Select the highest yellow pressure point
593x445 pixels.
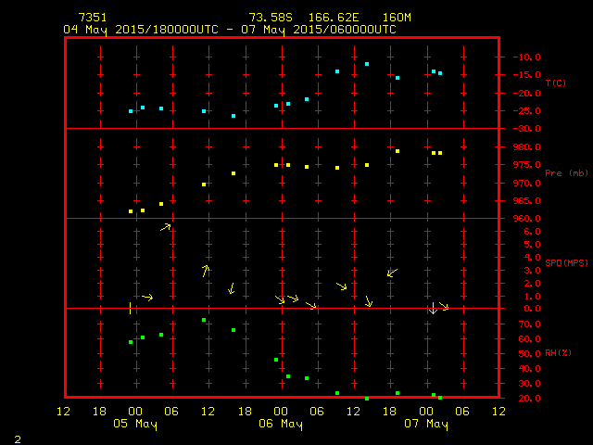(397, 151)
